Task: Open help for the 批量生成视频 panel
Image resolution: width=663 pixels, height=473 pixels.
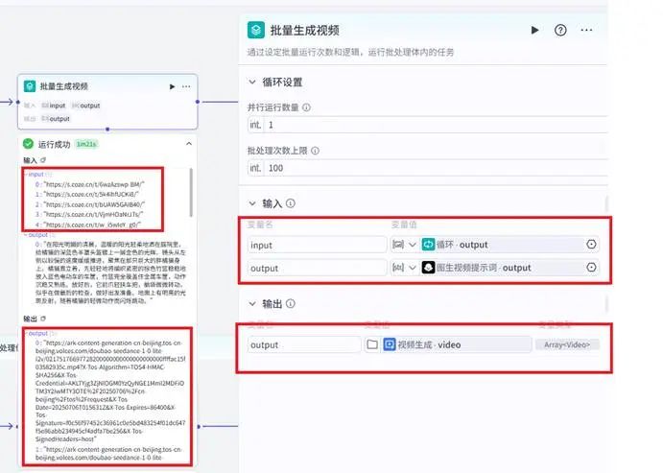Action: 560,30
